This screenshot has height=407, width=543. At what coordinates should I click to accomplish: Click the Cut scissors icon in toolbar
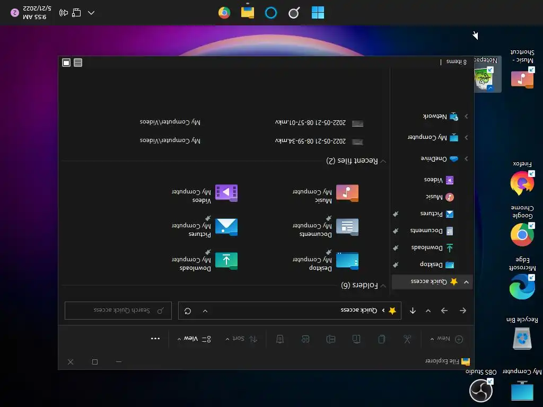[407, 339]
